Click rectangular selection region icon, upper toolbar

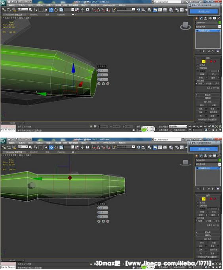[x=40, y=10]
